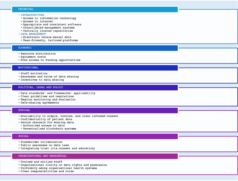This screenshot has width=238, height=181.
Task: Select 'Staff motivation' bullet
Action: (x=34, y=73)
